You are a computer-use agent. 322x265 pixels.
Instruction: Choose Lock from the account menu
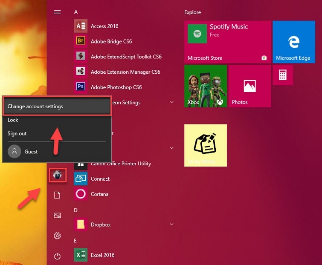(x=57, y=120)
